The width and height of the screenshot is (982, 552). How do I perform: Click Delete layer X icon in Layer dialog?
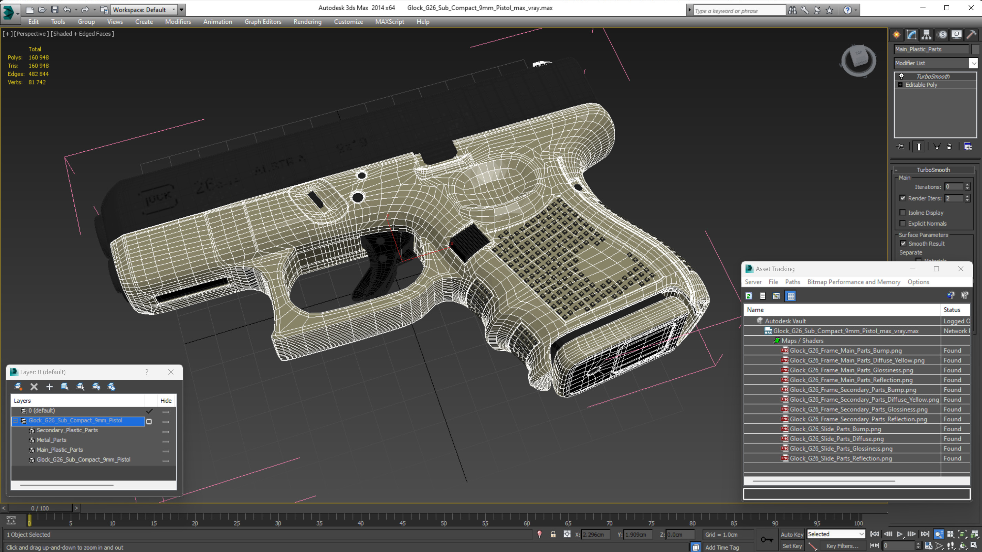[34, 387]
